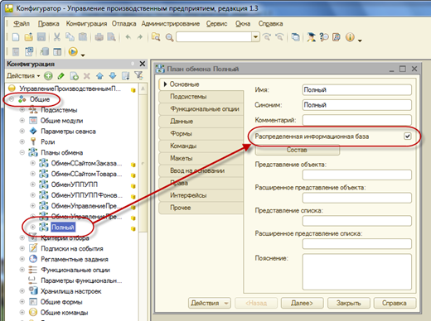431x321 pixels.
Task: Switch to the Макеты tab
Action: (201, 158)
